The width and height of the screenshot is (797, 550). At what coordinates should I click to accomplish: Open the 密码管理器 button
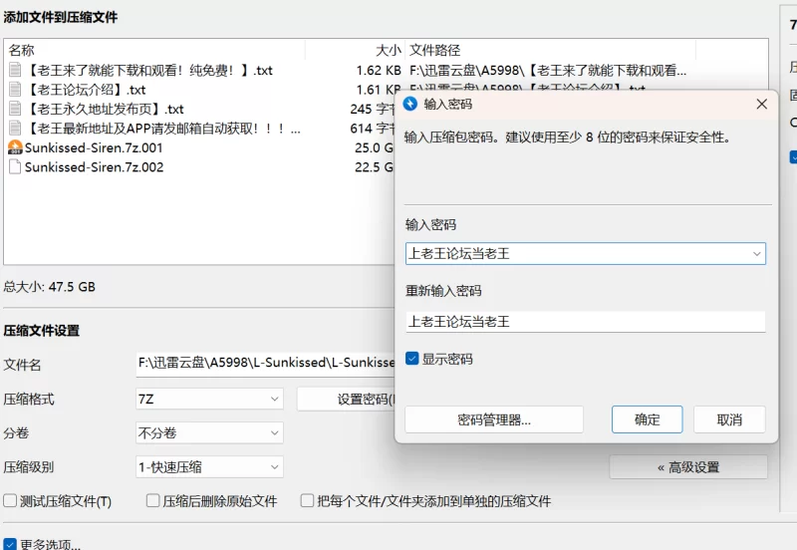(x=493, y=419)
